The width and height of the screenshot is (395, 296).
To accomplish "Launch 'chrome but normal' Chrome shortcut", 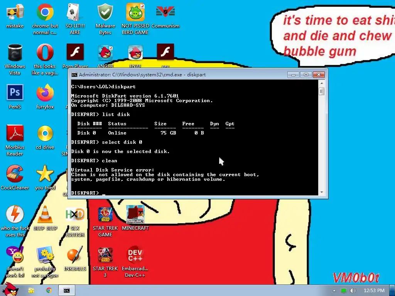I will click(45, 18).
